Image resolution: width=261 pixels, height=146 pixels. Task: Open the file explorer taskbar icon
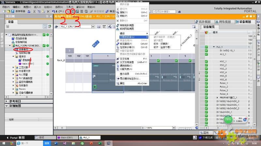coord(73,143)
